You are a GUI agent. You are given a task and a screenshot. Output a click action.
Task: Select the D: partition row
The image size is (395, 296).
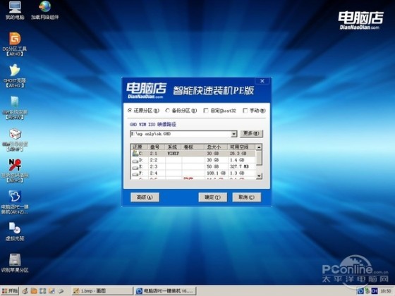point(193,160)
